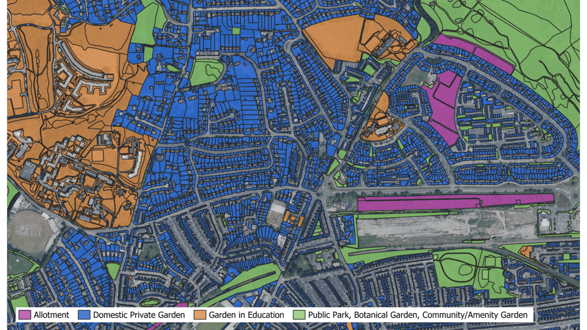
Task: Click the magenta Allotment legend swatch
Action: [x=25, y=315]
